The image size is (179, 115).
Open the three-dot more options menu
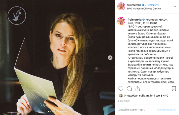pyautogui.click(x=174, y=7)
